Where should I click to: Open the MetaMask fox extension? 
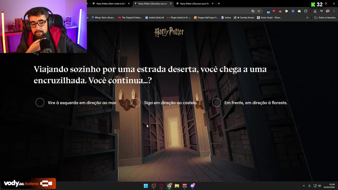(280, 11)
